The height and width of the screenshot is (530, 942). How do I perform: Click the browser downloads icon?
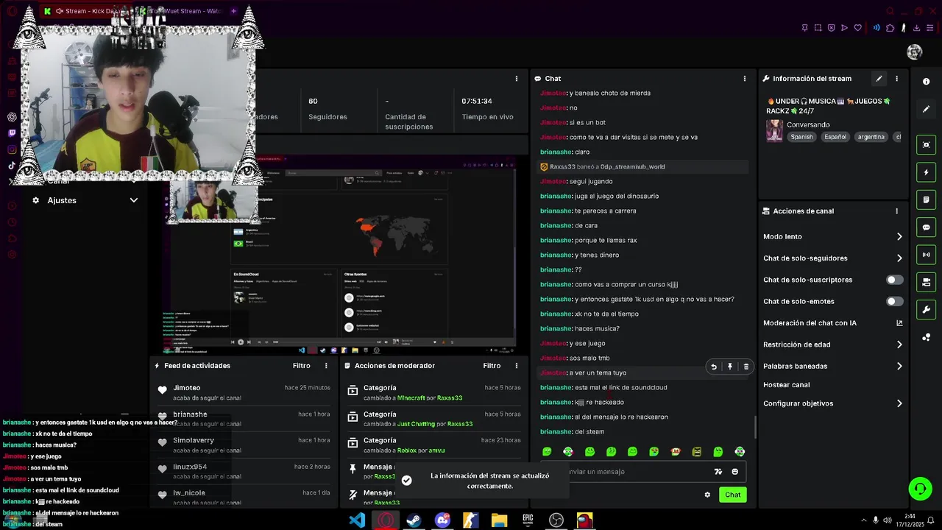916,28
